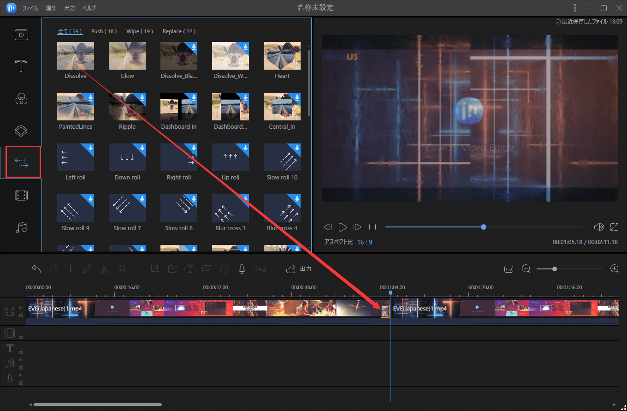The width and height of the screenshot is (627, 411).
Task: Open the Music panel from the sidebar
Action: click(x=21, y=227)
